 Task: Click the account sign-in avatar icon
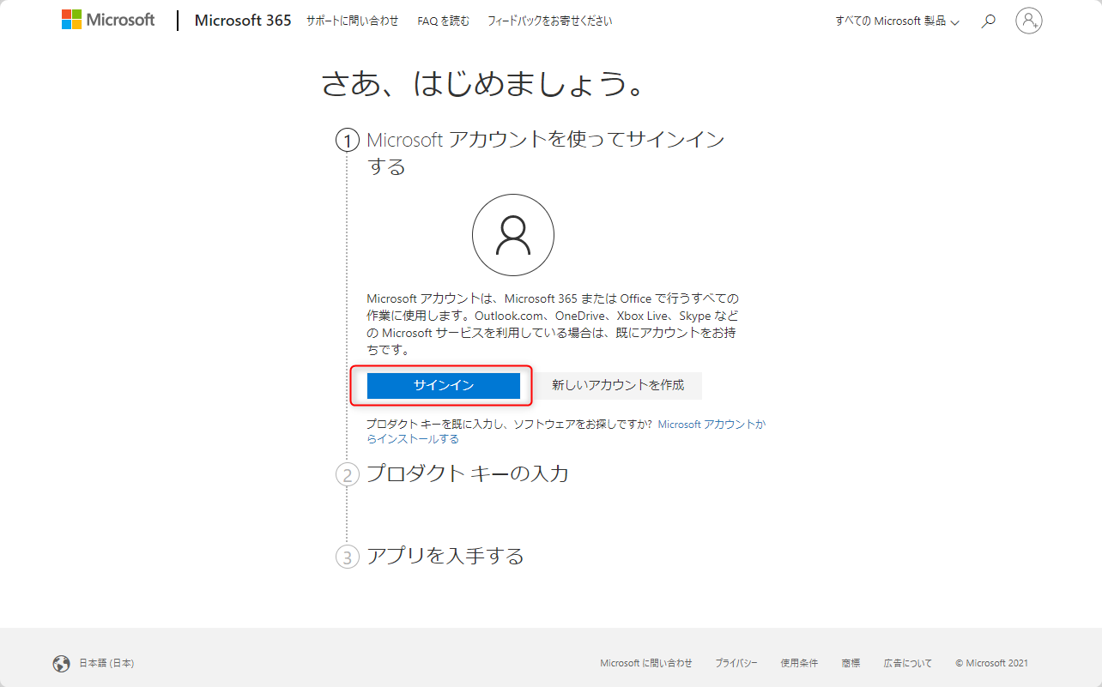pos(1028,21)
